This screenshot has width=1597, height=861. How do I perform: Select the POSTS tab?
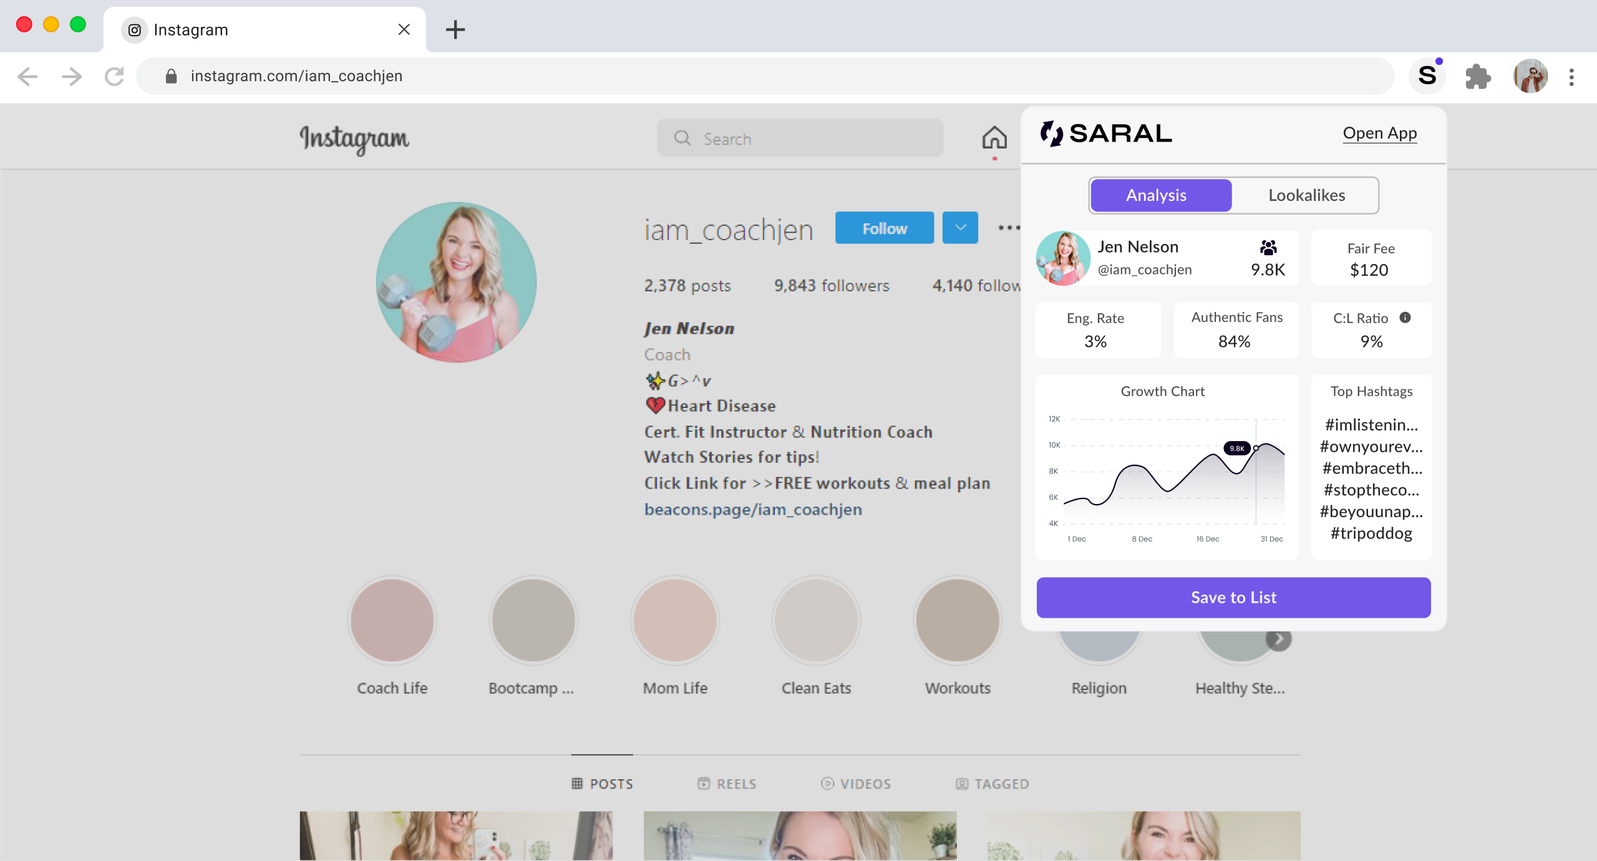click(602, 784)
